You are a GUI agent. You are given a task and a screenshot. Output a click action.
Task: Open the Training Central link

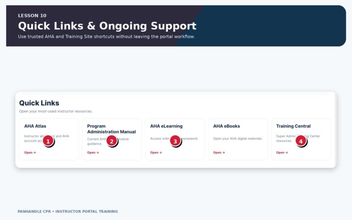(x=282, y=153)
